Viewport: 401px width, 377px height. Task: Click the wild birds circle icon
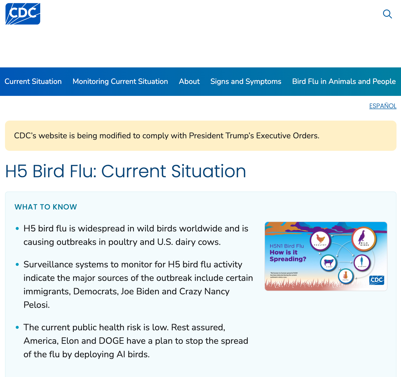click(x=364, y=238)
